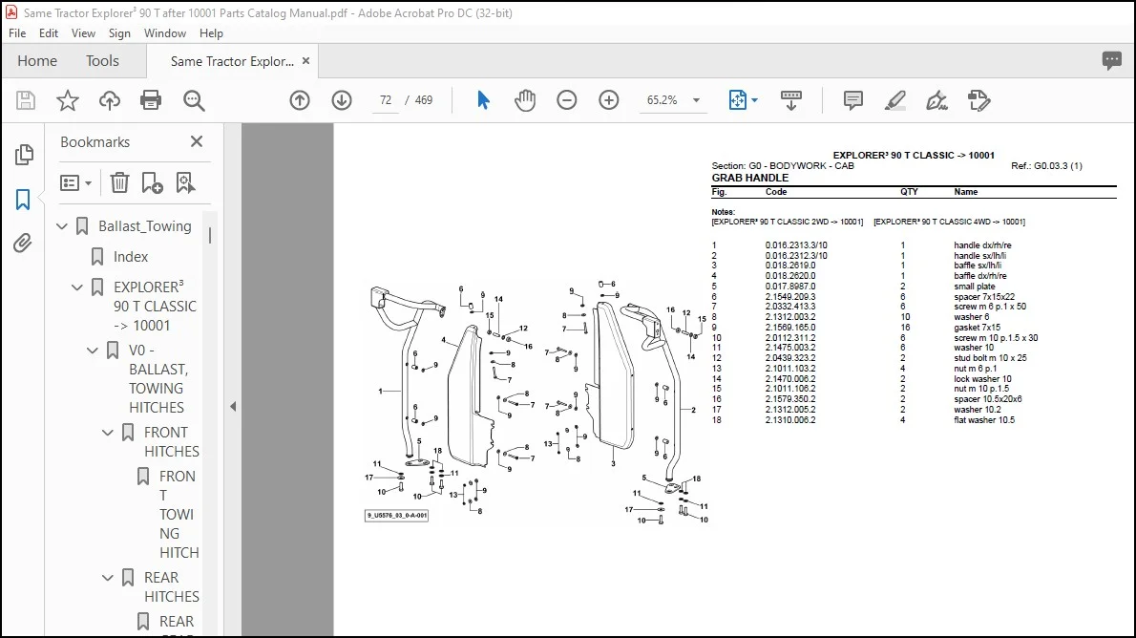Delete the selected bookmark with trash icon

[x=119, y=182]
